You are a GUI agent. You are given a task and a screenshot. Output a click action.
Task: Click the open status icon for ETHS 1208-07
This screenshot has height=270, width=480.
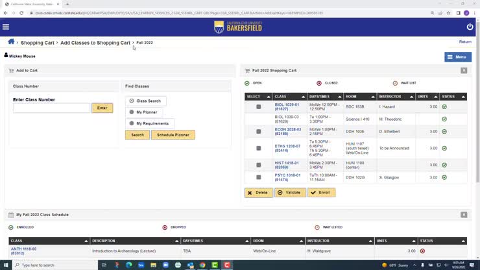click(444, 149)
